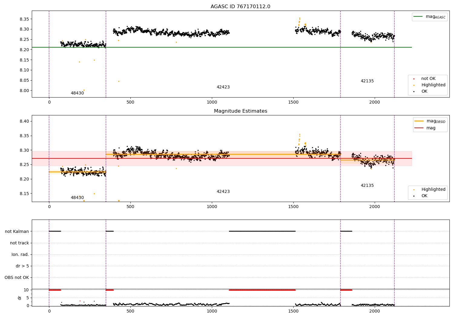This screenshot has height=318, width=454.
Task: Click the 8.35 y-tick in the top plot
Action: (24, 19)
